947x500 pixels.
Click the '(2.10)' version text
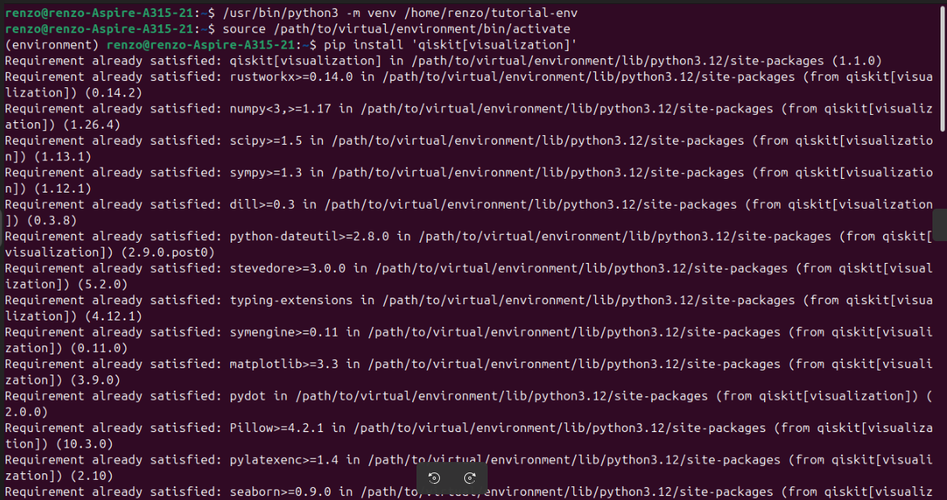pos(91,477)
